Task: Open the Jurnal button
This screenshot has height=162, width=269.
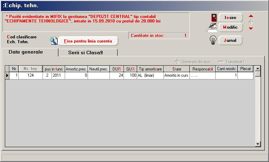Action: point(231,40)
